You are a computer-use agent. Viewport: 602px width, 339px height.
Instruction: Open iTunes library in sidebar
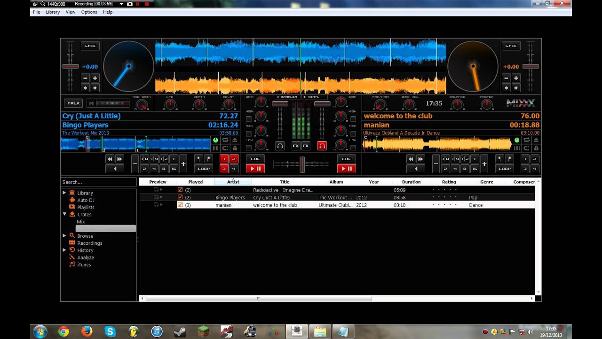pyautogui.click(x=84, y=265)
